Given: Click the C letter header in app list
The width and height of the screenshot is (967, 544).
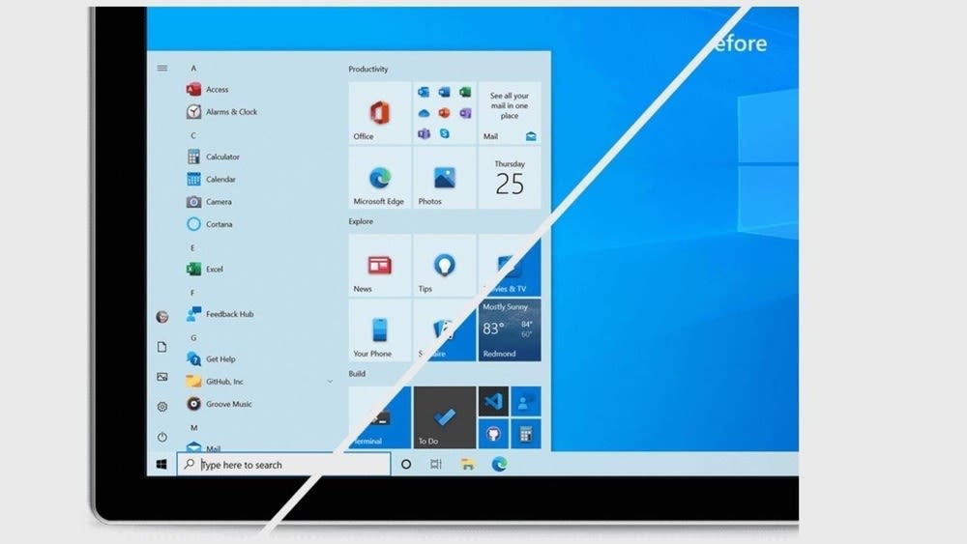Looking at the screenshot, I should coord(193,135).
